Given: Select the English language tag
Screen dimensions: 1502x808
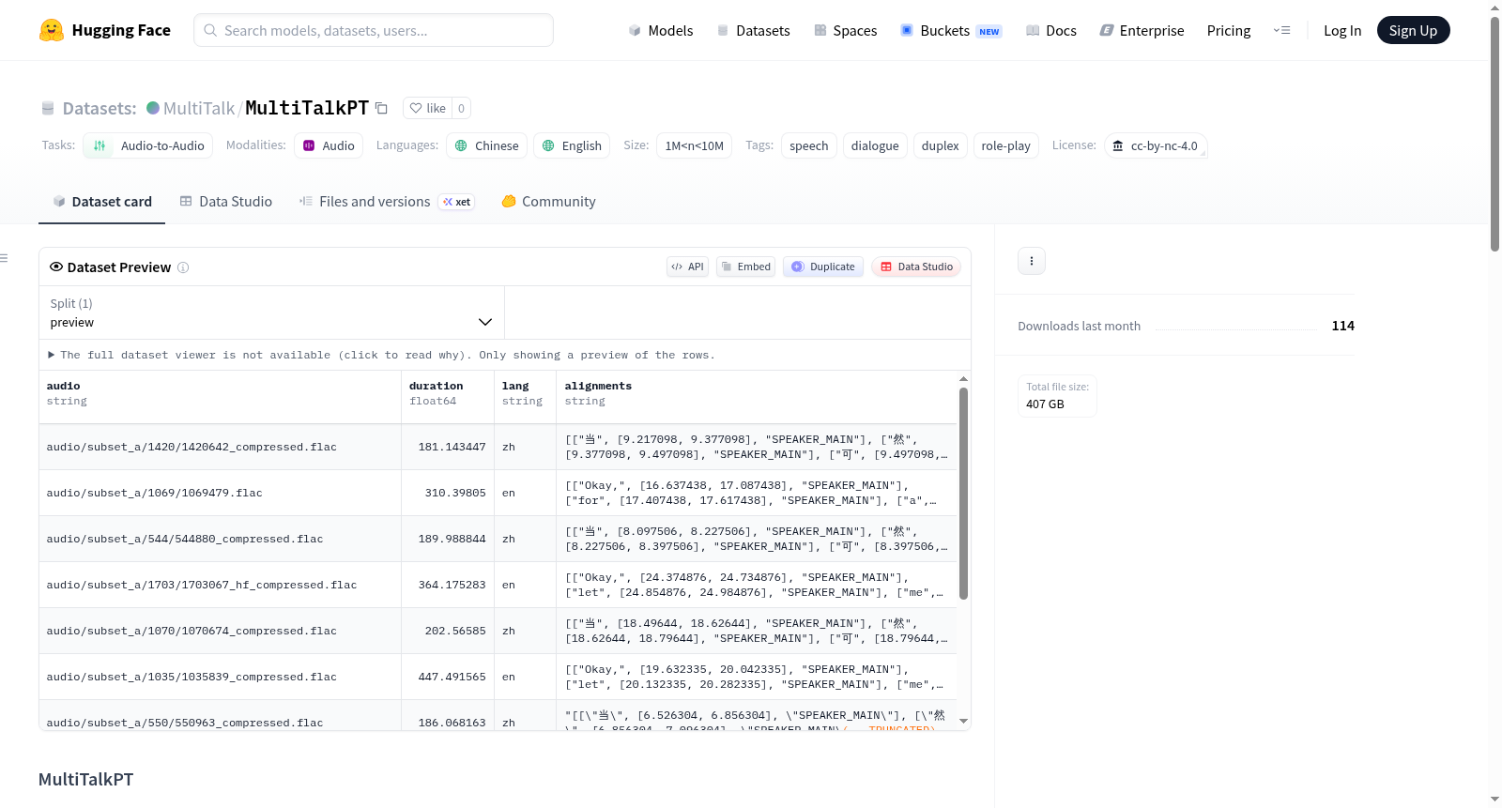Looking at the screenshot, I should pos(573,145).
